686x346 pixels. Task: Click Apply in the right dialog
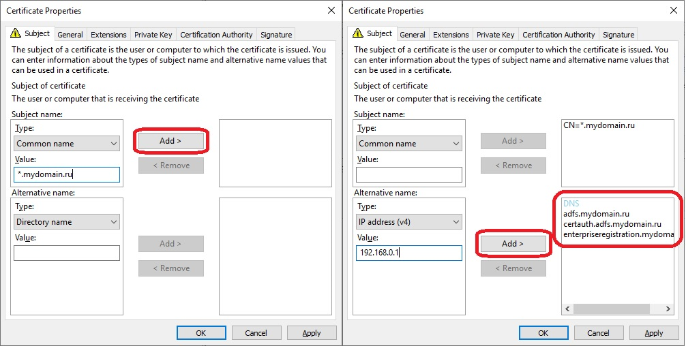click(x=654, y=333)
